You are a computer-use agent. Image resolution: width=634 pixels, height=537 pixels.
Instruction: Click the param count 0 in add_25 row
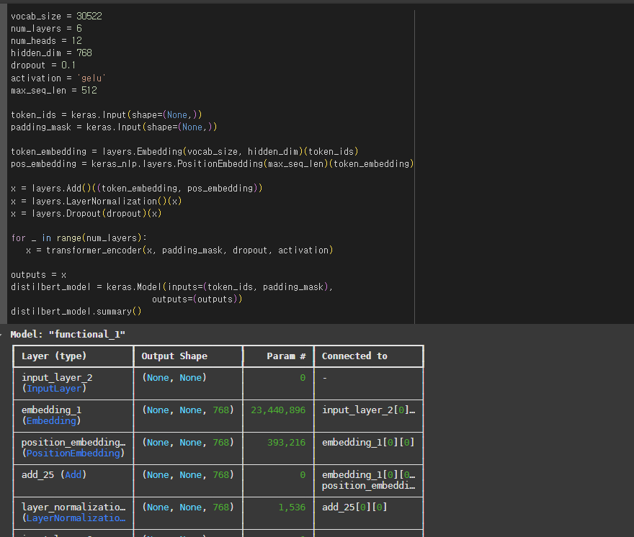click(x=303, y=474)
